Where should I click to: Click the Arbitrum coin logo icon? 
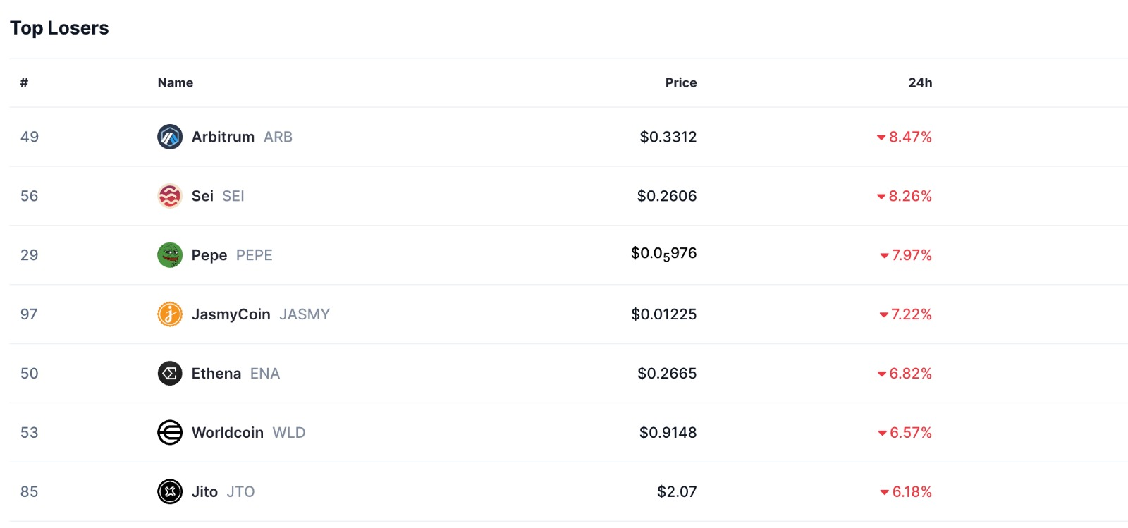coord(170,137)
